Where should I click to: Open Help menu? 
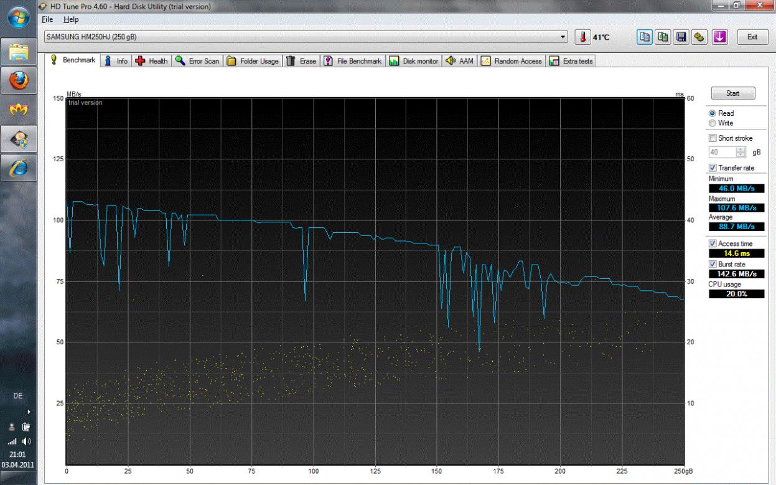[x=71, y=20]
